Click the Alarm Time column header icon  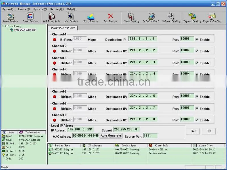(195, 145)
